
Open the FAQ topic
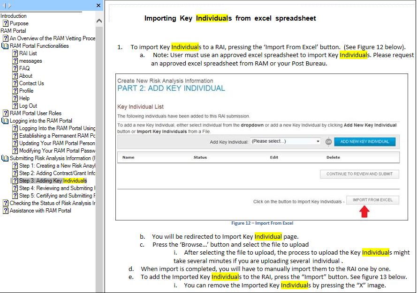coord(24,68)
